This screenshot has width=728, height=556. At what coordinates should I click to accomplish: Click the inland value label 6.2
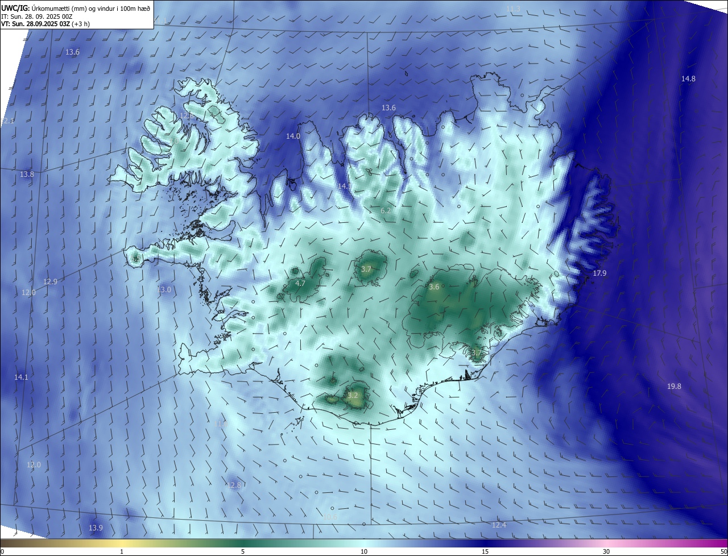pyautogui.click(x=386, y=210)
